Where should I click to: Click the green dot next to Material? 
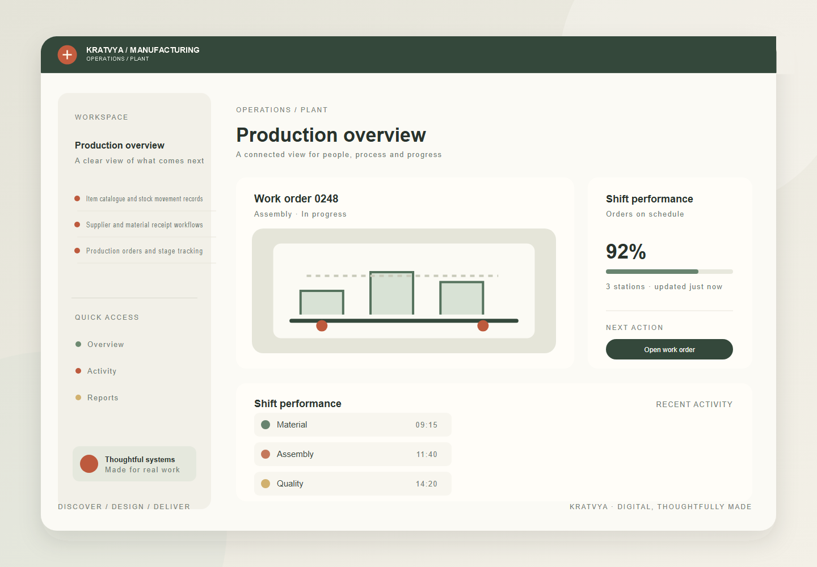coord(266,425)
